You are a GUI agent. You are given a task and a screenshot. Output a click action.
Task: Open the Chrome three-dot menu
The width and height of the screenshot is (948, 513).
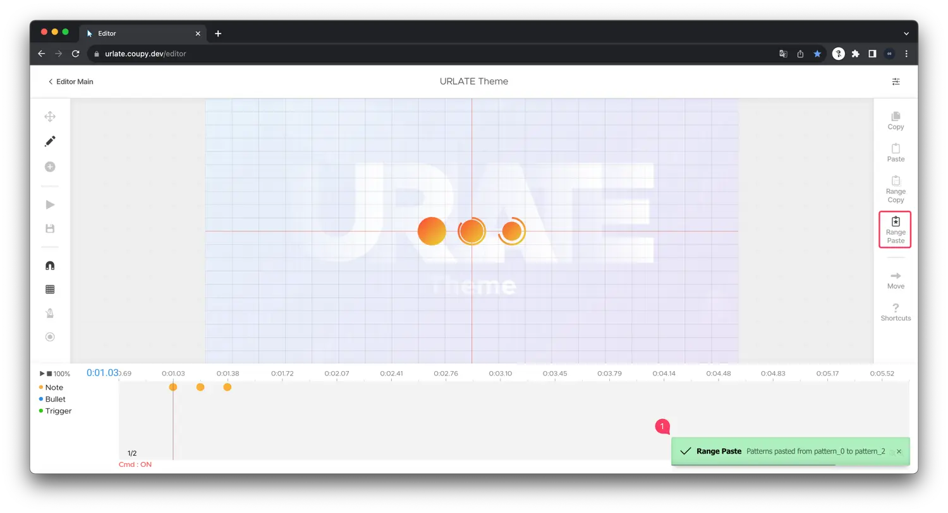(x=906, y=54)
